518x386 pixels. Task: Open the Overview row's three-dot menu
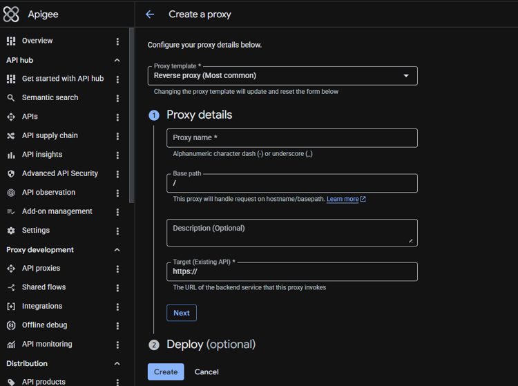117,41
